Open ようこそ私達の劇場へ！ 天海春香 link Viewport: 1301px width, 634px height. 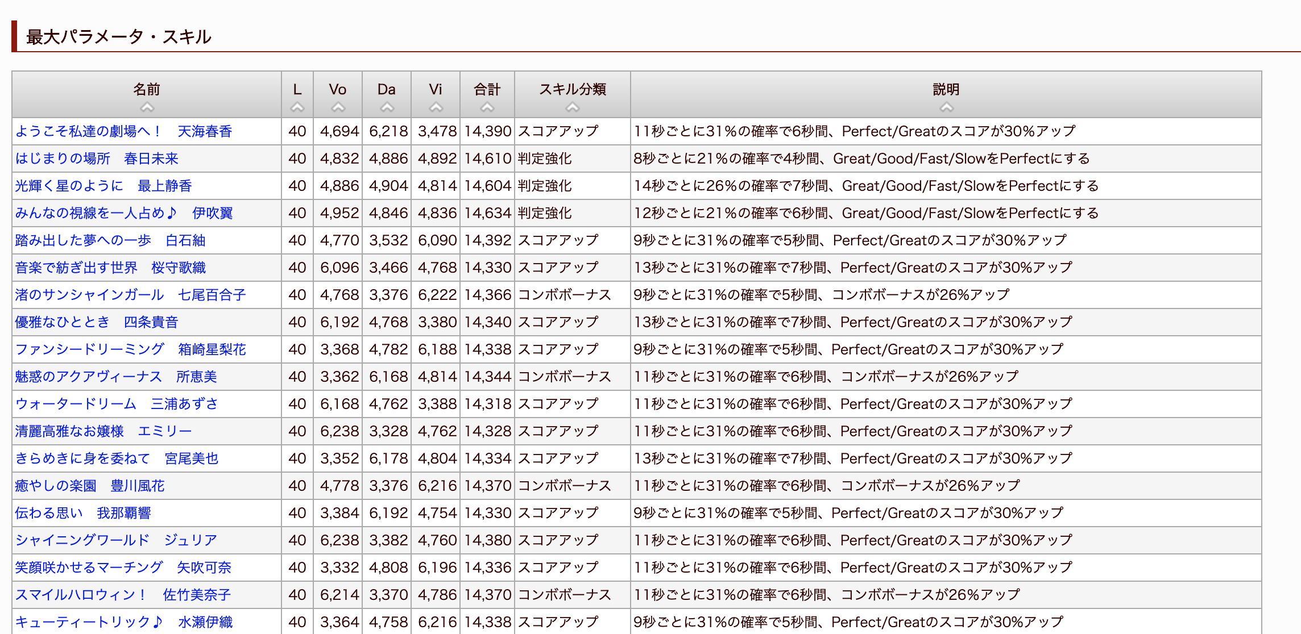[x=123, y=131]
